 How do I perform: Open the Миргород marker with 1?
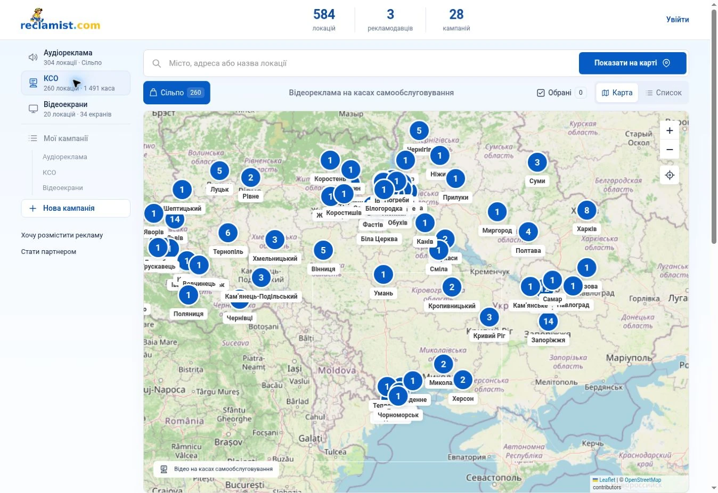click(x=497, y=212)
